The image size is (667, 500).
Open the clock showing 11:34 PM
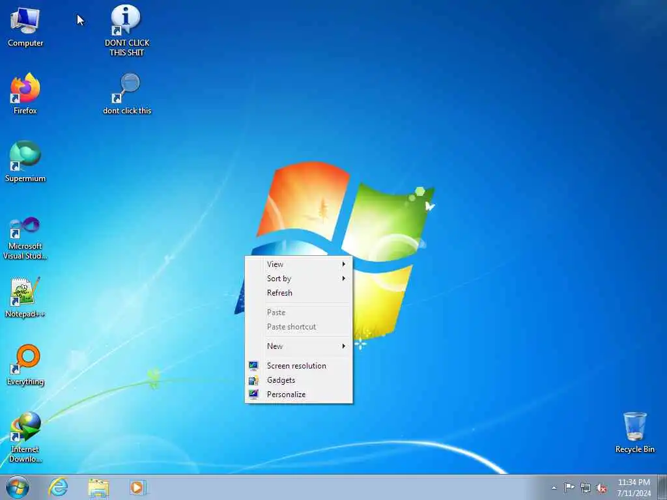(x=634, y=488)
